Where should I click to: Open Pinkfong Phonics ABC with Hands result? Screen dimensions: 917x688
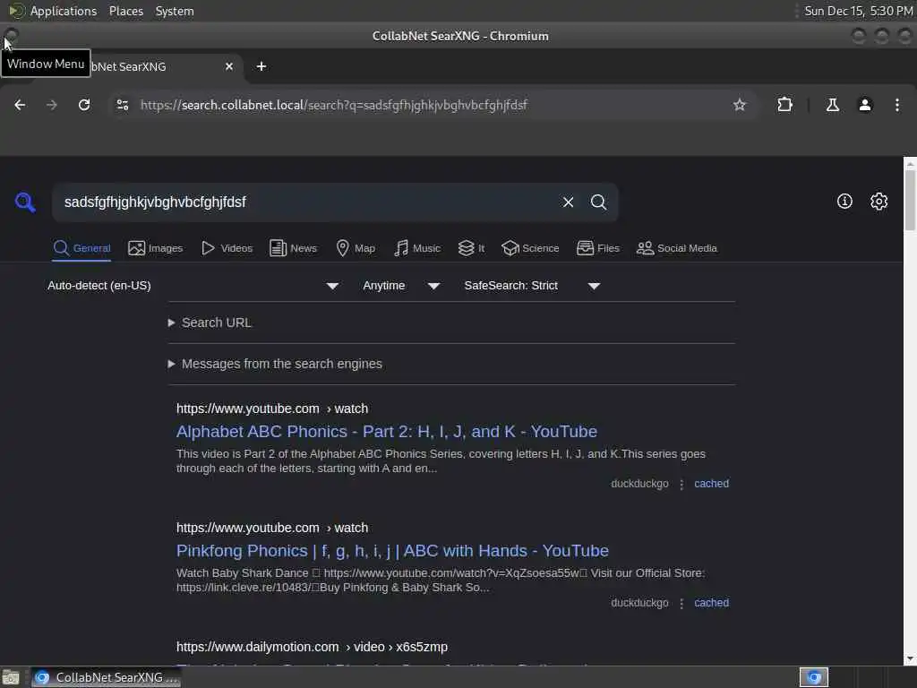click(x=392, y=551)
